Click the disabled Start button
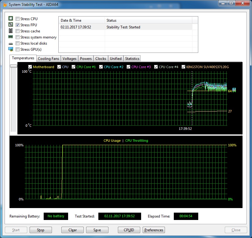The image size is (252, 238). (16, 230)
